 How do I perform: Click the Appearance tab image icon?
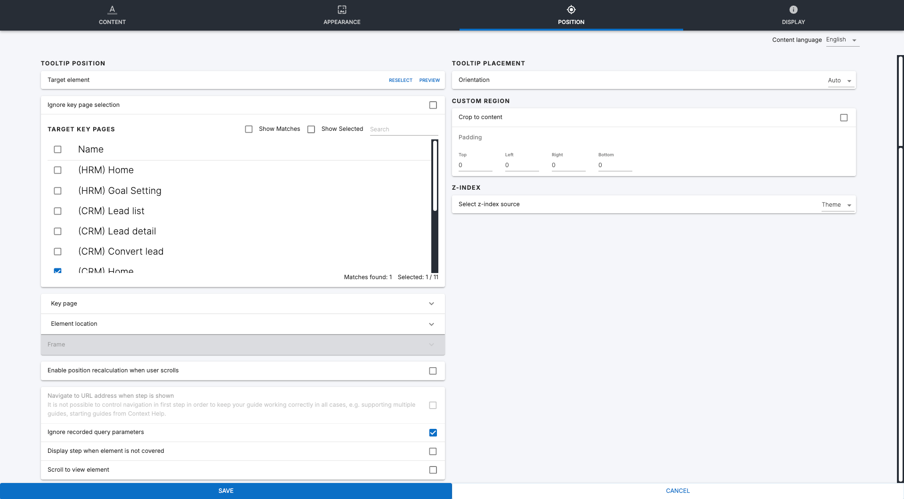coord(342,9)
